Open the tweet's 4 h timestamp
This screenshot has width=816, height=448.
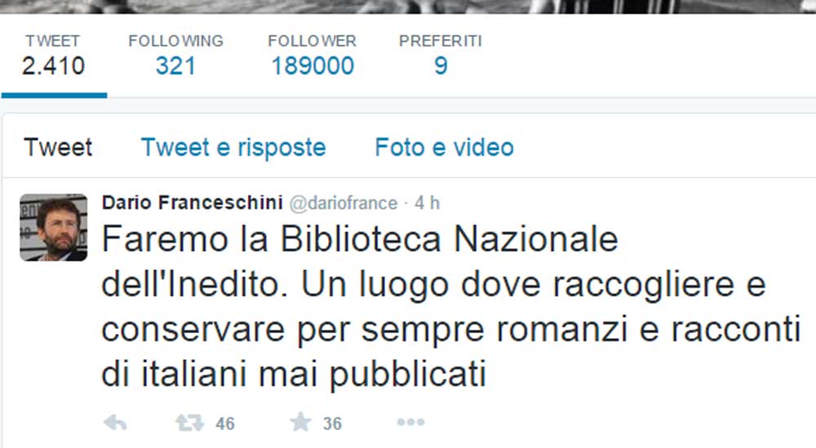click(428, 203)
